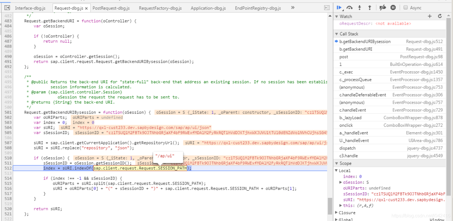
Task: Open Application-dbg.js tab
Action: 208,8
